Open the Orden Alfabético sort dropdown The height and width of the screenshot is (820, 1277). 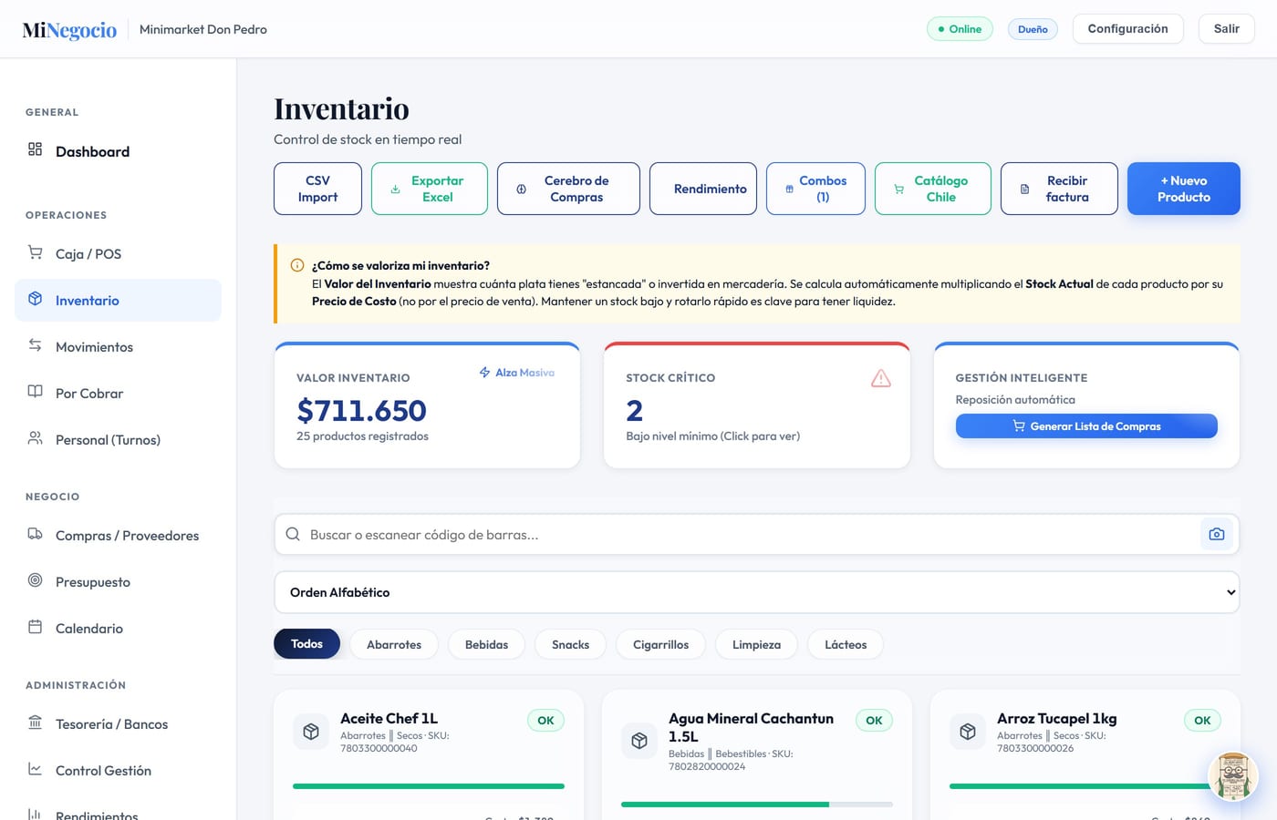(x=757, y=592)
